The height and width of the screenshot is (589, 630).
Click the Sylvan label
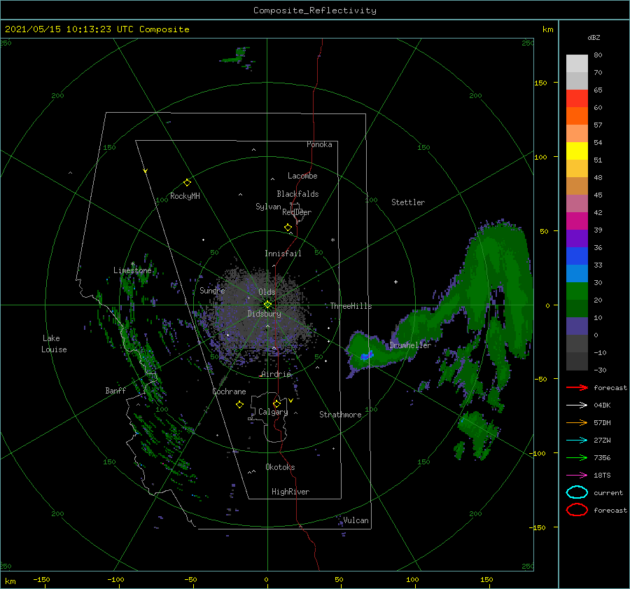pyautogui.click(x=268, y=207)
